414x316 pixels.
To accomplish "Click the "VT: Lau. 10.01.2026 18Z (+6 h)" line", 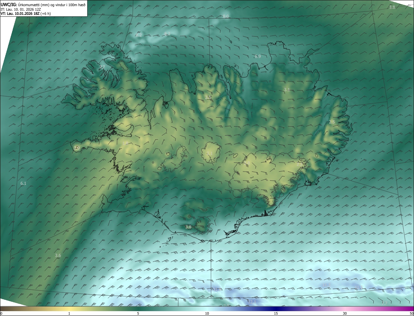I will pos(26,14).
